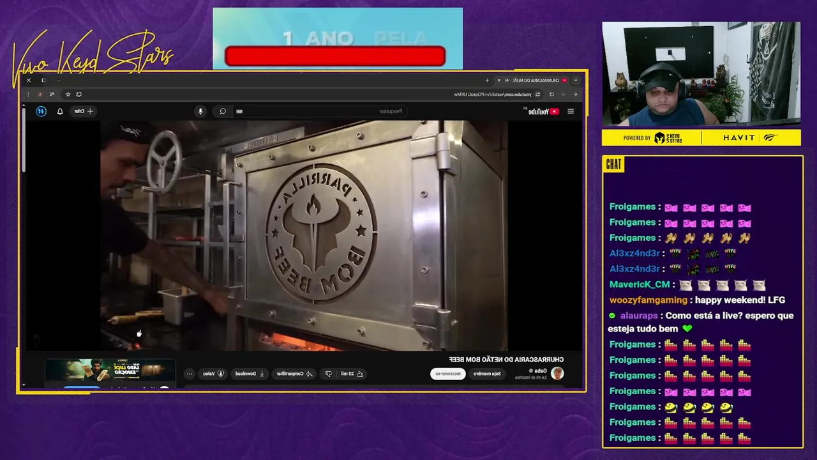Image resolution: width=817 pixels, height=460 pixels.
Task: Open the browser profile icon in toolbar
Action: (40, 95)
